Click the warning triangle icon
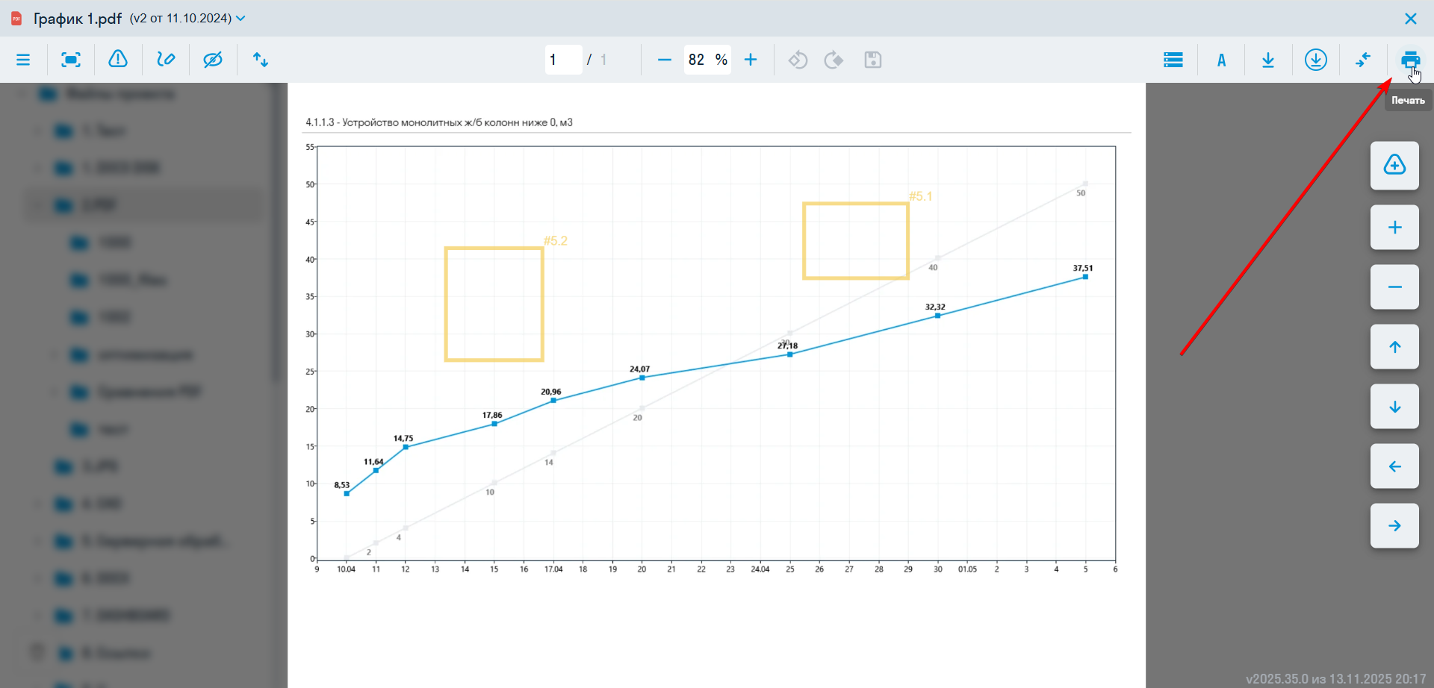The height and width of the screenshot is (688, 1434). tap(118, 60)
